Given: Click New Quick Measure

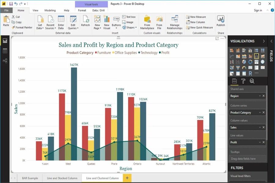Looking at the screenshot, I should (x=200, y=27).
